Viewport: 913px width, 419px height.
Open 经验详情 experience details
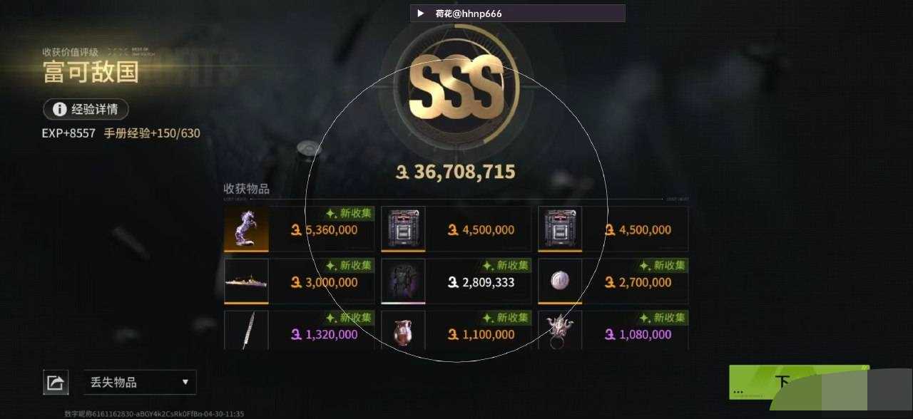point(86,109)
